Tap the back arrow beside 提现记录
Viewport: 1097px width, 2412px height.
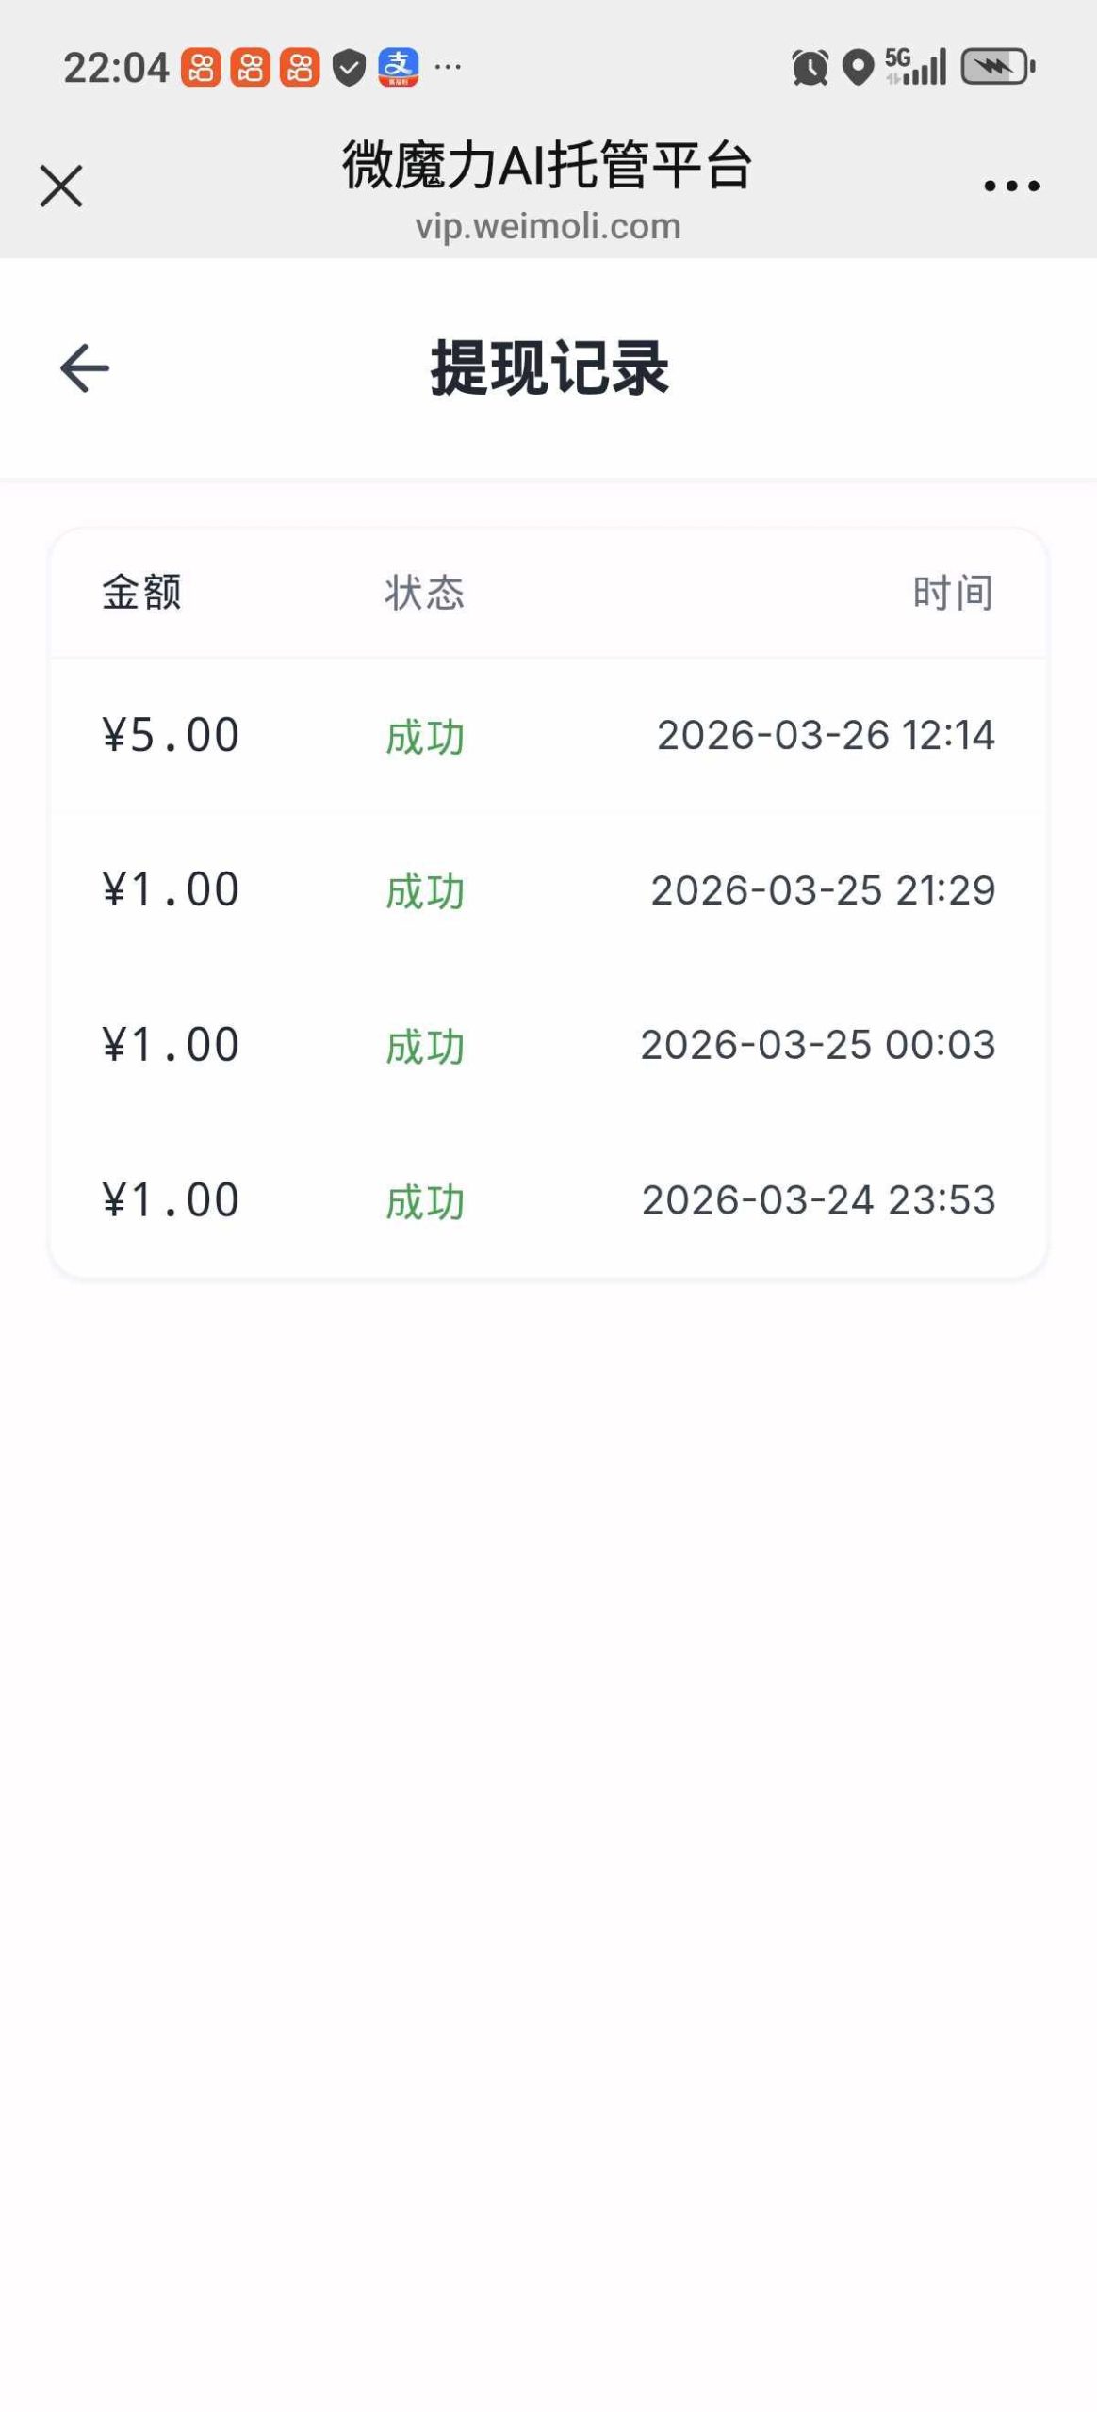tap(85, 367)
